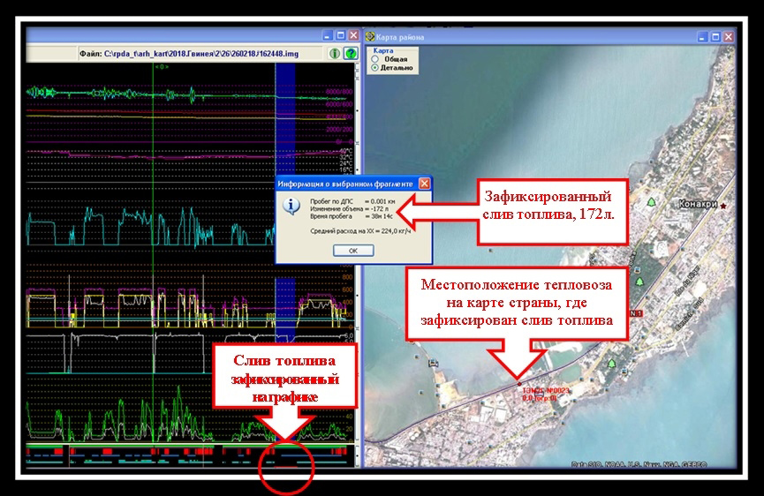The height and width of the screenshot is (496, 764).
Task: Close the fragment information dialog
Action: [x=424, y=184]
